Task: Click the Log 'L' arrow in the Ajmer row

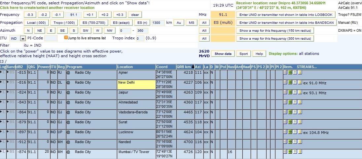Action: click(3, 72)
